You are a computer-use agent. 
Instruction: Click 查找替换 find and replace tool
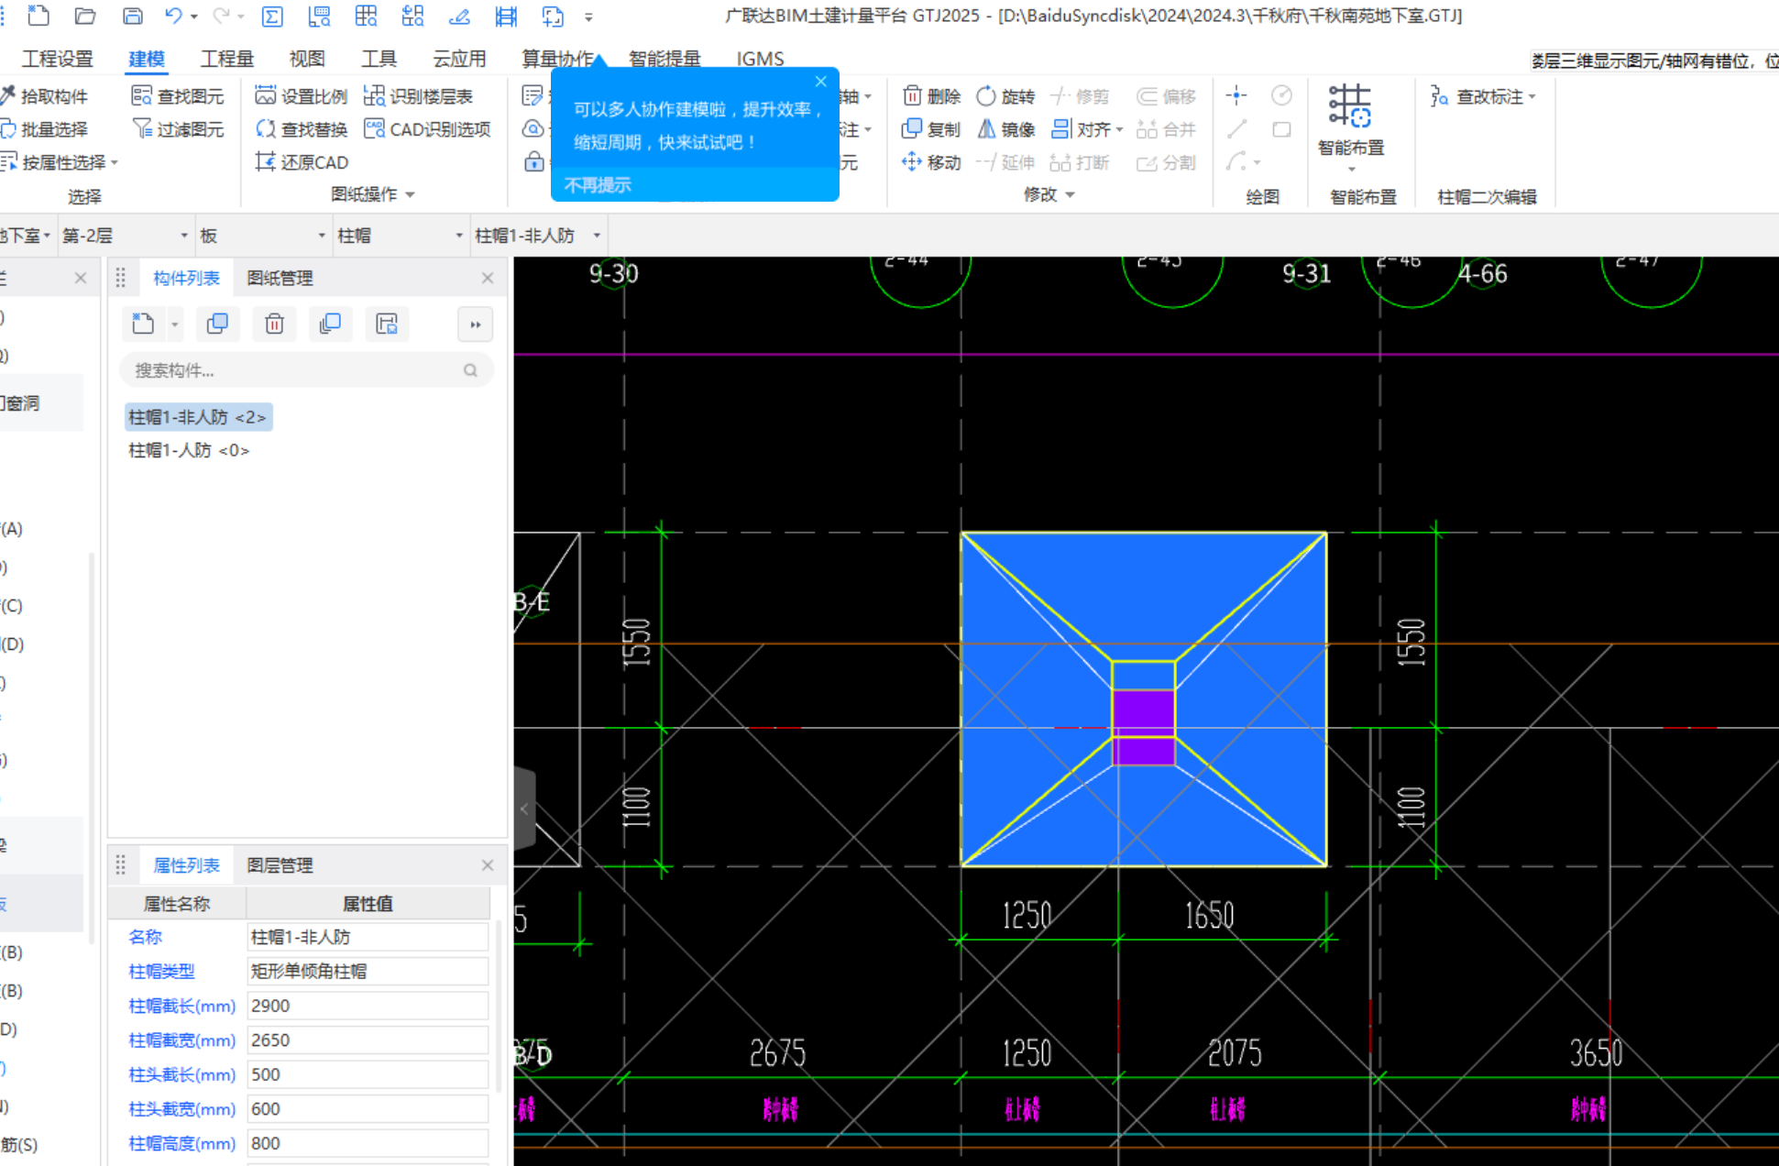pos(302,129)
